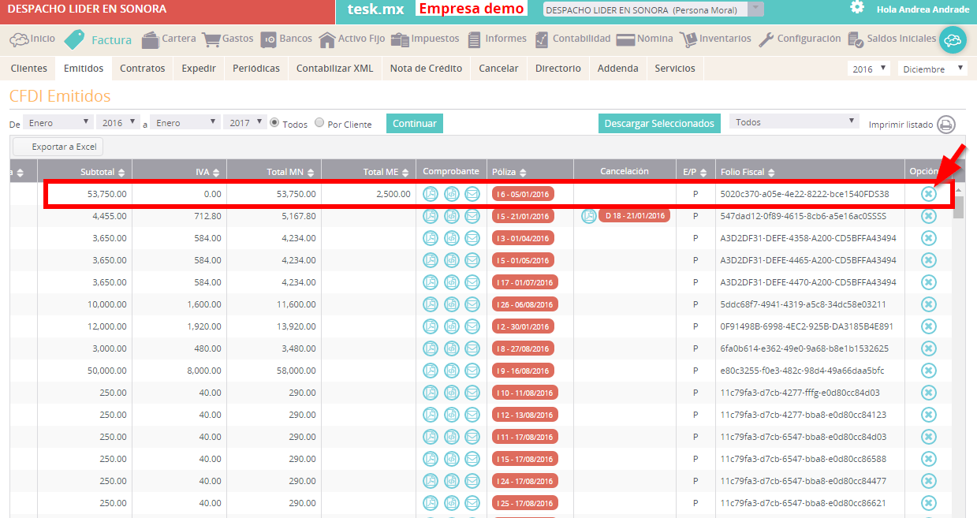Download XML for póliza I 17 - 01/07/2016
Screen dimensions: 977x518
[451, 282]
